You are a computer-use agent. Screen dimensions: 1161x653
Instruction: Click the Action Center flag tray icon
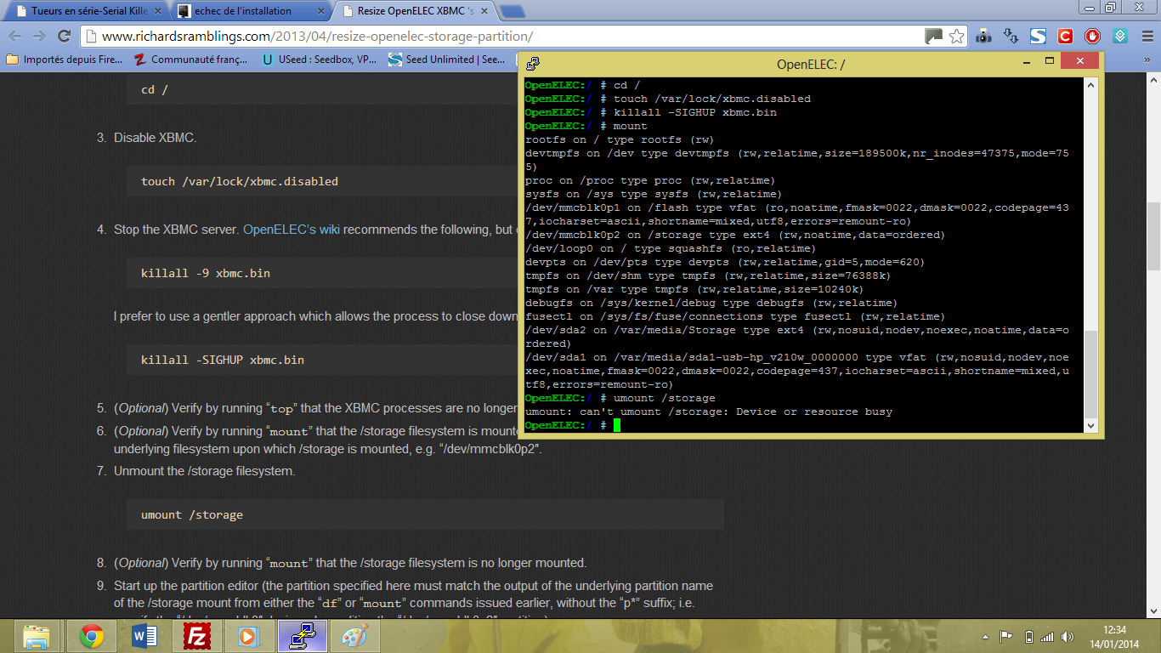click(x=1006, y=637)
